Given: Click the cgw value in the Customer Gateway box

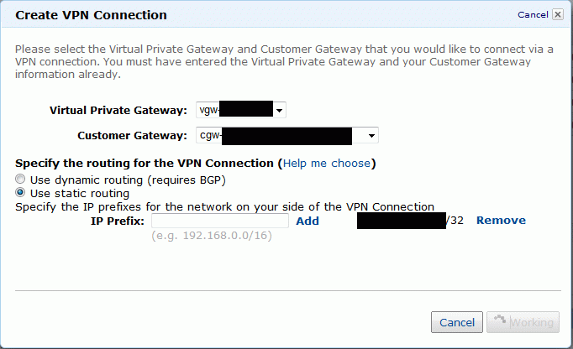Looking at the screenshot, I should [287, 135].
